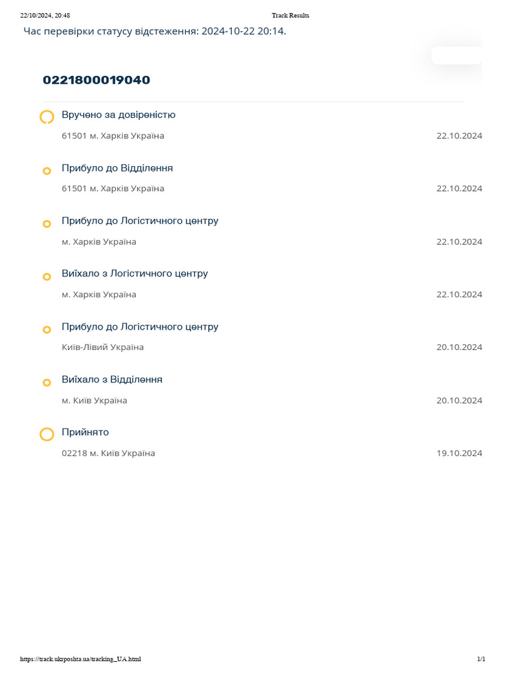The height and width of the screenshot is (675, 506).
Task: Click the page number indicator 1/1
Action: click(481, 659)
